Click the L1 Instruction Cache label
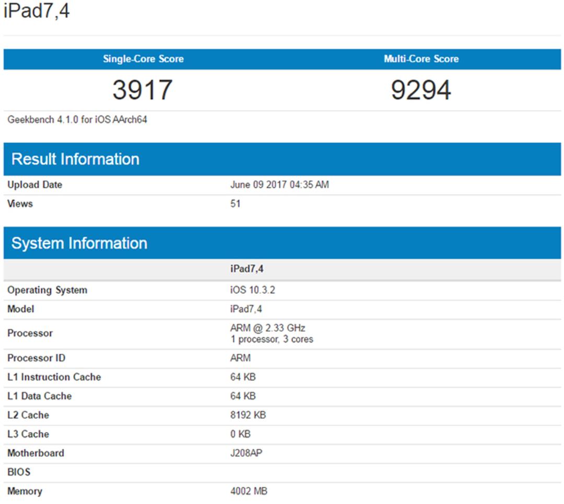Screen dimensions: 564x504 tap(54, 377)
